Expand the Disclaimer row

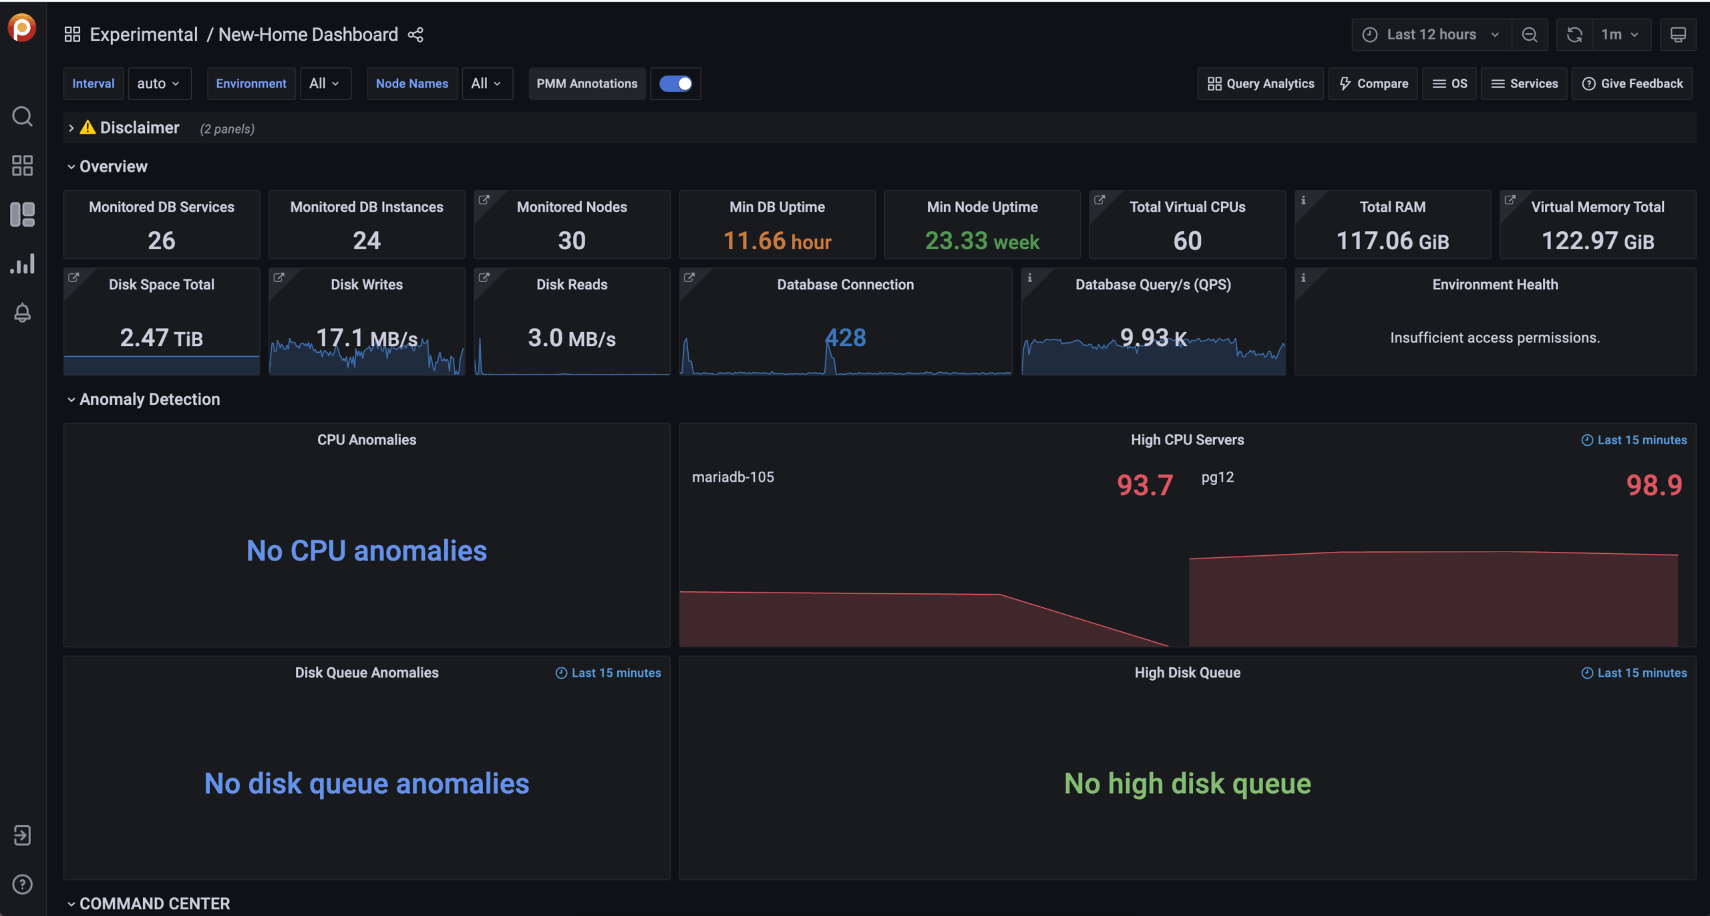tap(139, 128)
